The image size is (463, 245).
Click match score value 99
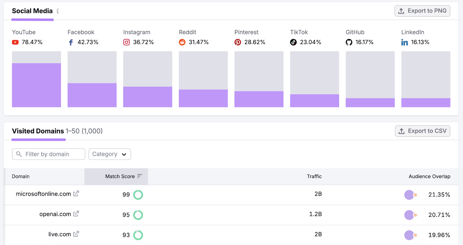click(x=126, y=195)
